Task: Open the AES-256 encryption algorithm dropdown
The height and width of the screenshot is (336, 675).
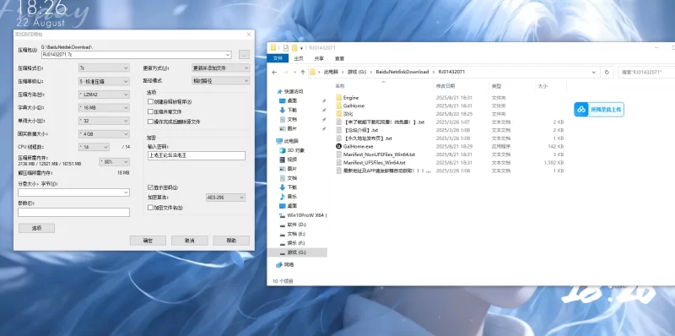Action: [x=225, y=198]
